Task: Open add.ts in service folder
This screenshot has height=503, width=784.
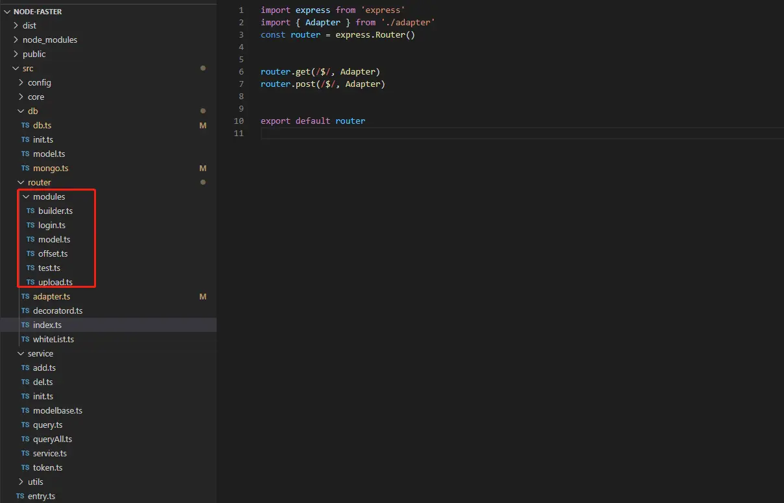Action: (44, 368)
